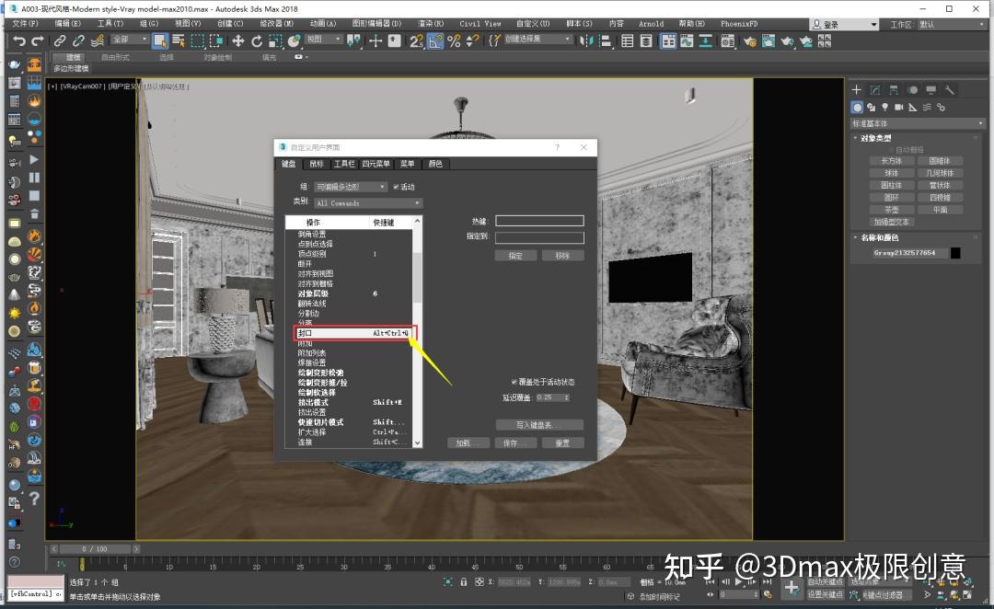Enable the 自动栅格 checkbox
This screenshot has width=994, height=609.
click(x=891, y=149)
